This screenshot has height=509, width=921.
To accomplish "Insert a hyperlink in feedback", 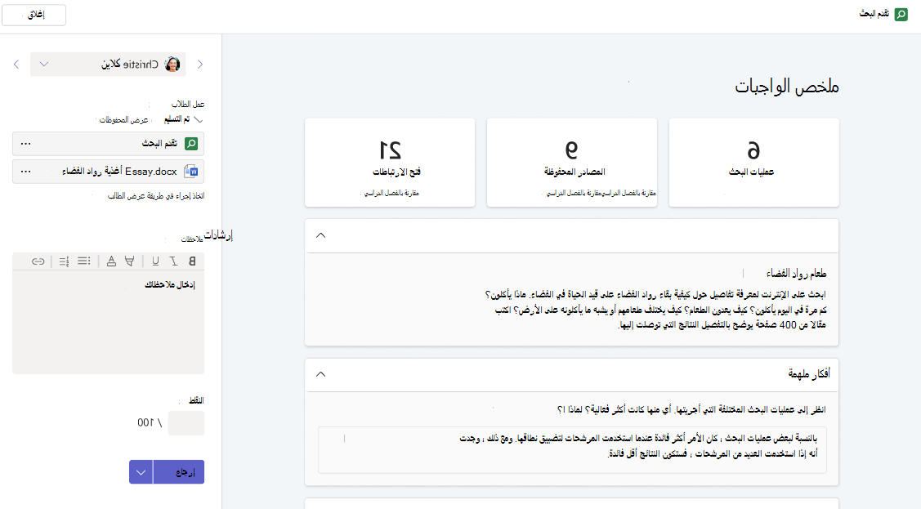I will click(38, 261).
